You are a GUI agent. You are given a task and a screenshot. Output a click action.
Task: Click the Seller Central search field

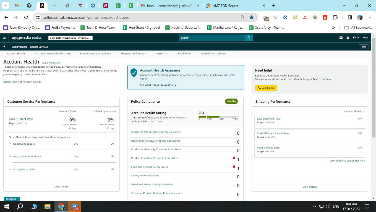212,38
